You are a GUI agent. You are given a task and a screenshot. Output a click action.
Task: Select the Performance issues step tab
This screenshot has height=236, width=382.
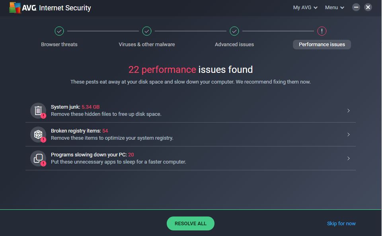322,45
